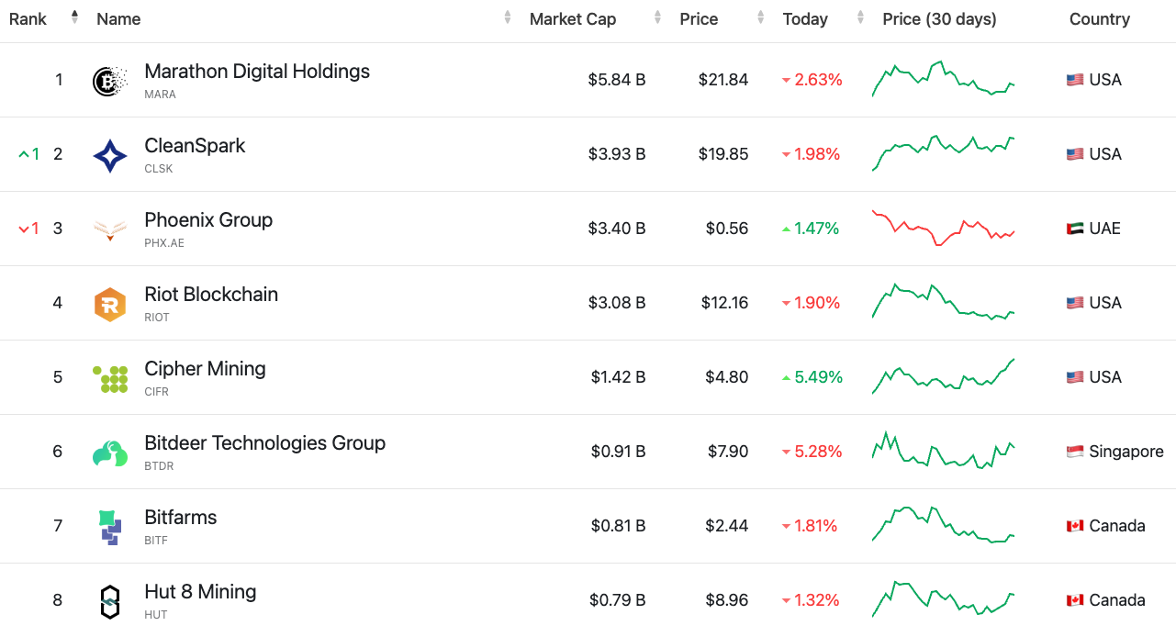Click the Singapore flag next to Bitdeer
This screenshot has height=637, width=1176.
1074,452
